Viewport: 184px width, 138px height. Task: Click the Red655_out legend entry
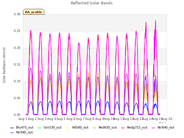coord(105,127)
